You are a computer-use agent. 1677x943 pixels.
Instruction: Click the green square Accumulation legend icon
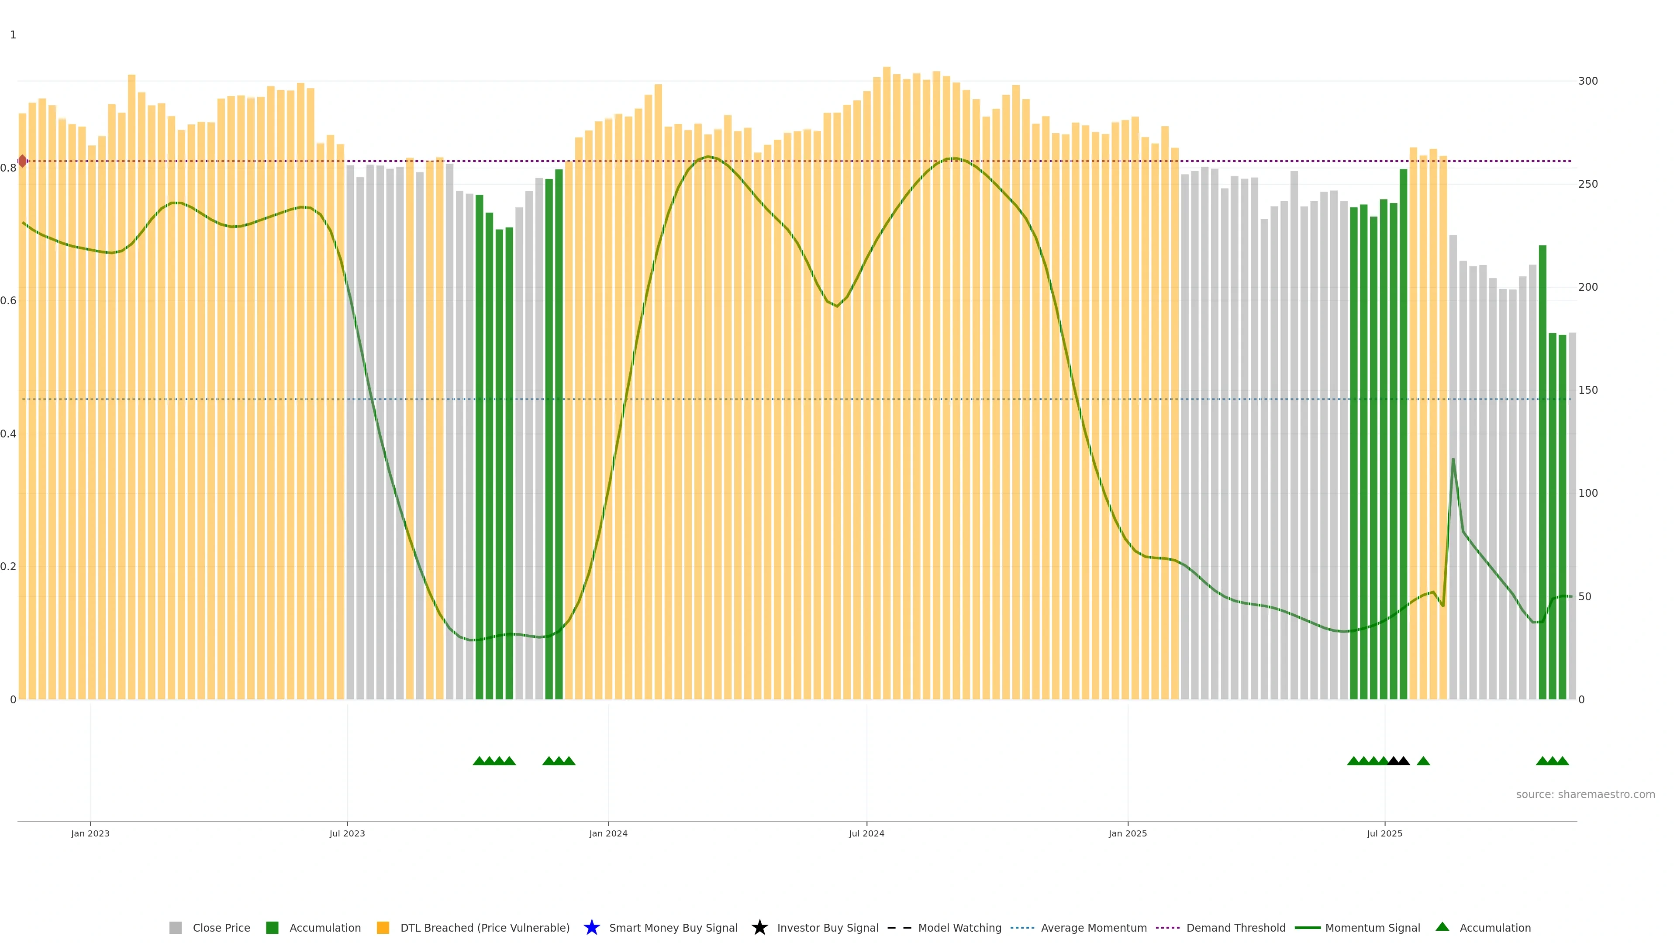[272, 927]
